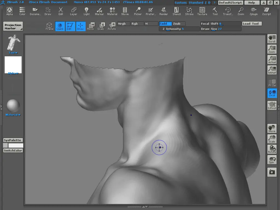
Task: Expand the Alpha selector dropdown
Action: (x=13, y=73)
